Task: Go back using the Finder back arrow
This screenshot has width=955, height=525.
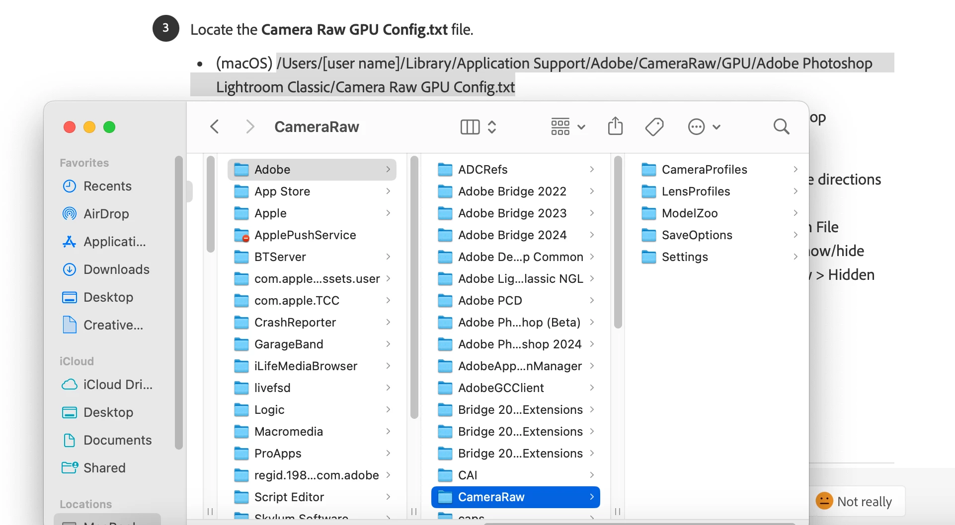Action: click(x=215, y=127)
